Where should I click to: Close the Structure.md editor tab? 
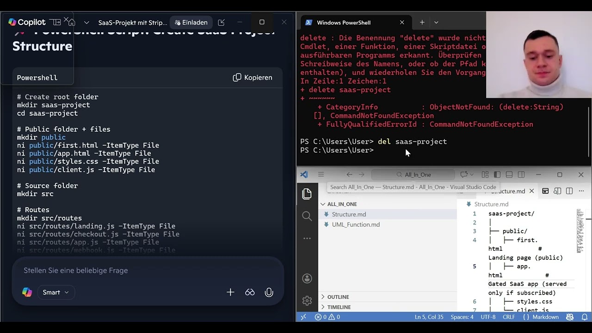[x=531, y=191]
